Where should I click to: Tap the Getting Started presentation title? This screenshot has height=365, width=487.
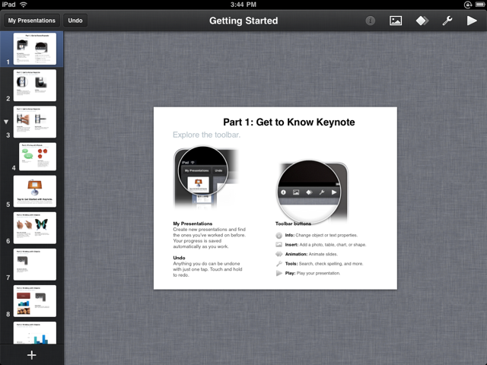243,21
